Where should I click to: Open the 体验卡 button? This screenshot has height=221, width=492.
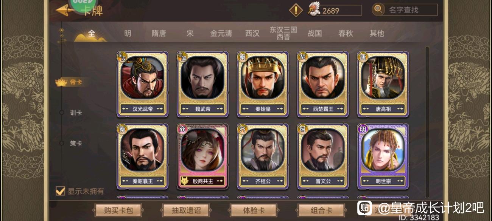point(254,210)
